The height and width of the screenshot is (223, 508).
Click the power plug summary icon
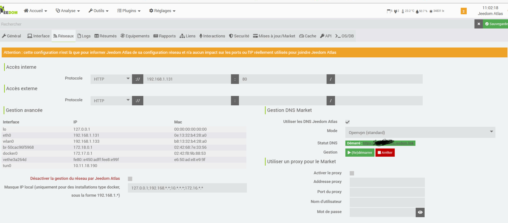(x=396, y=11)
